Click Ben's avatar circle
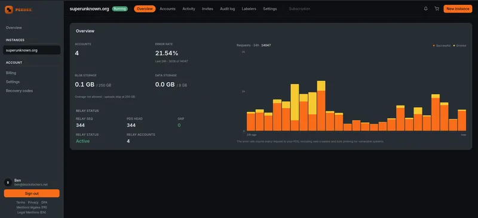 [x=8, y=182]
